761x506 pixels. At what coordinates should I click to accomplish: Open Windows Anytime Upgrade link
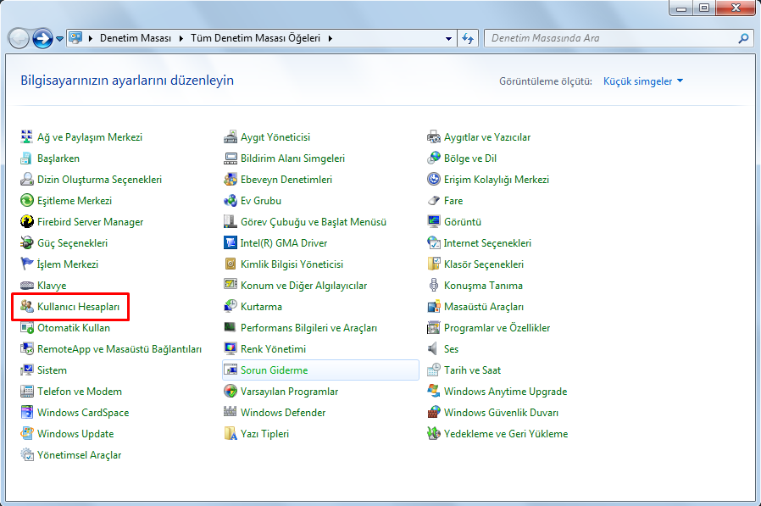click(505, 392)
